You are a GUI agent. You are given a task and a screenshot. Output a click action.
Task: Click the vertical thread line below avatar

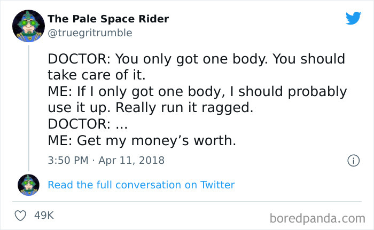(x=28, y=107)
